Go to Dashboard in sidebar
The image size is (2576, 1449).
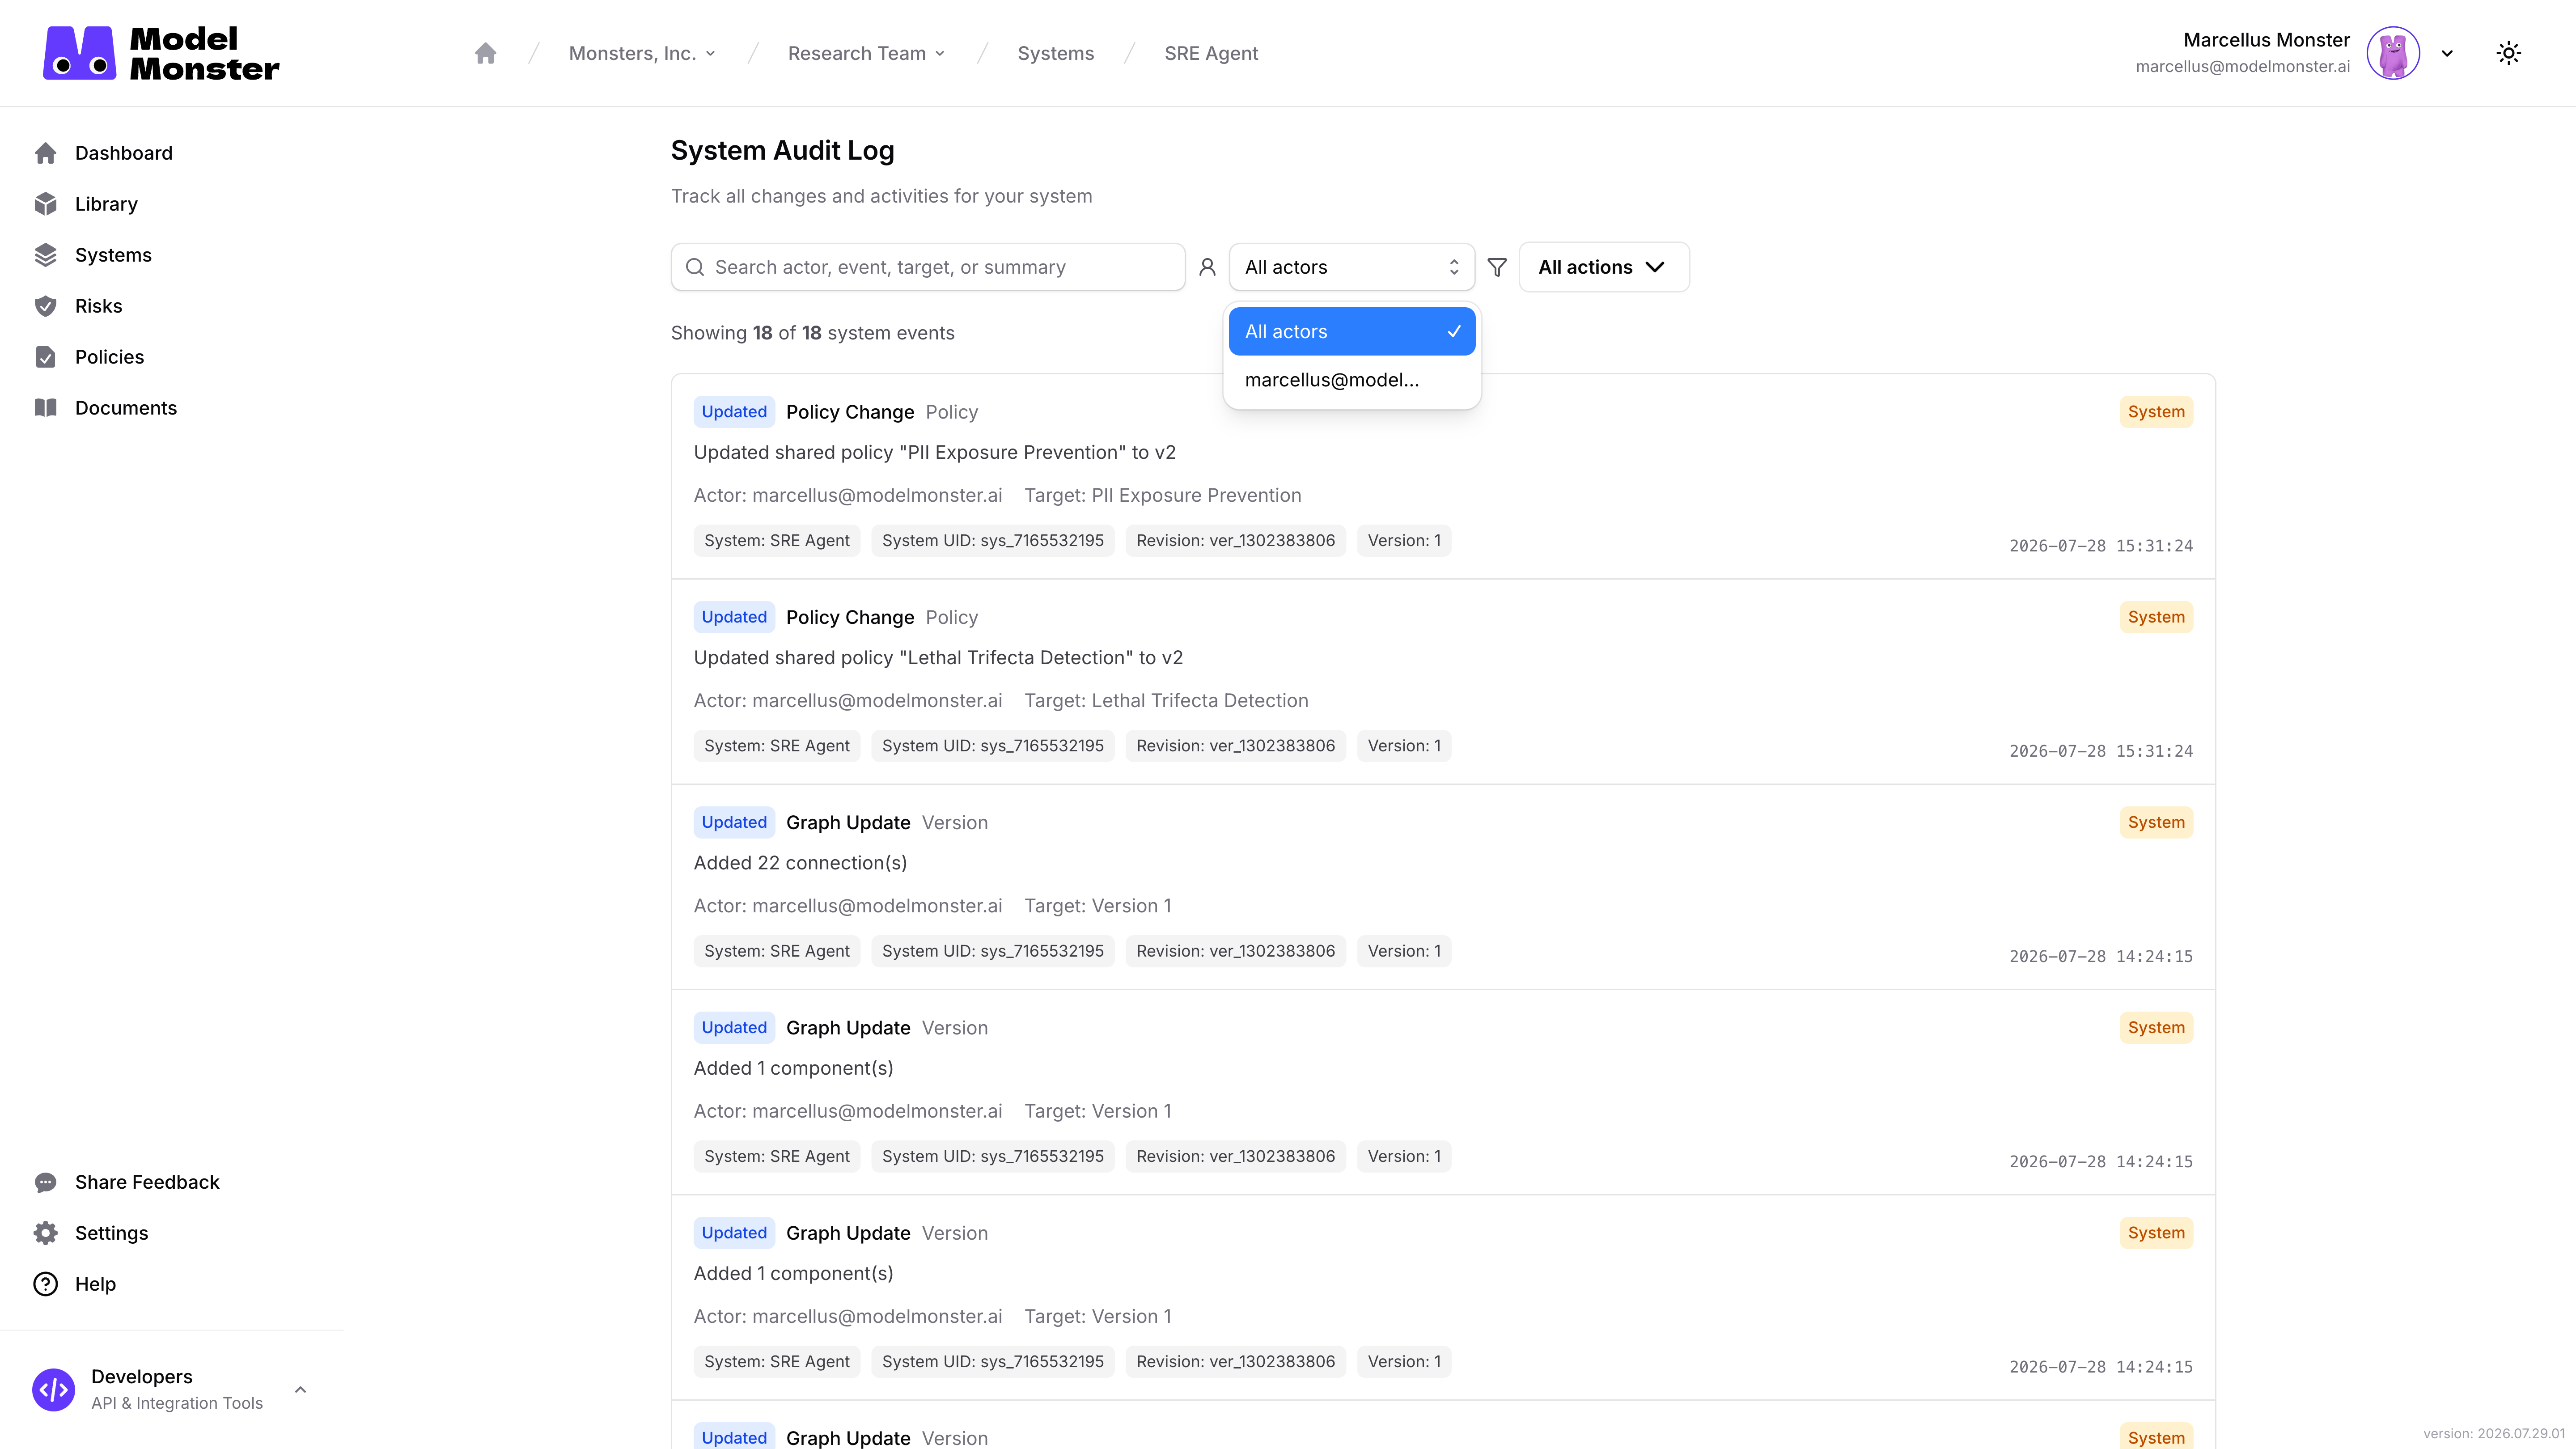(x=123, y=153)
